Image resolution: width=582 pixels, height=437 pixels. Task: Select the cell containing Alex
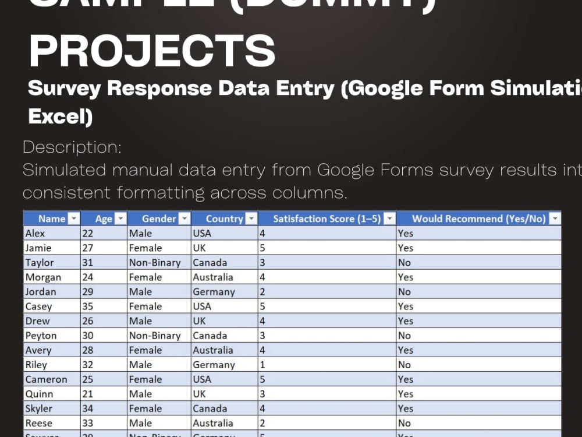coord(52,234)
